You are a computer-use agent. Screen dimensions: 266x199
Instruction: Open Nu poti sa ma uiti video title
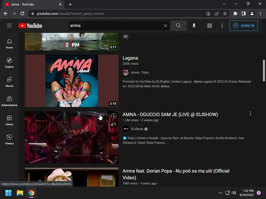click(176, 174)
